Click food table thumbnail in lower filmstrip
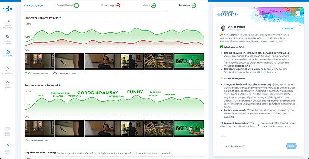Screen dimensions: 309x159 [x=159, y=128]
